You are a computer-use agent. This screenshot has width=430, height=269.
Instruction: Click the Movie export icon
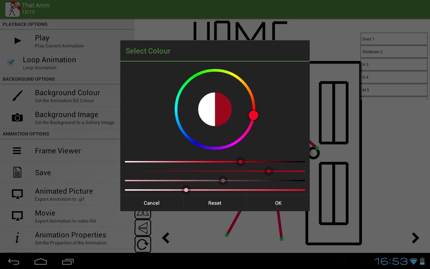point(17,216)
